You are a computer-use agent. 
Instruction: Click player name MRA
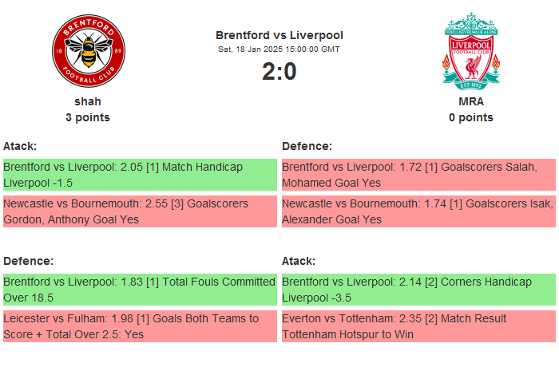pyautogui.click(x=470, y=101)
